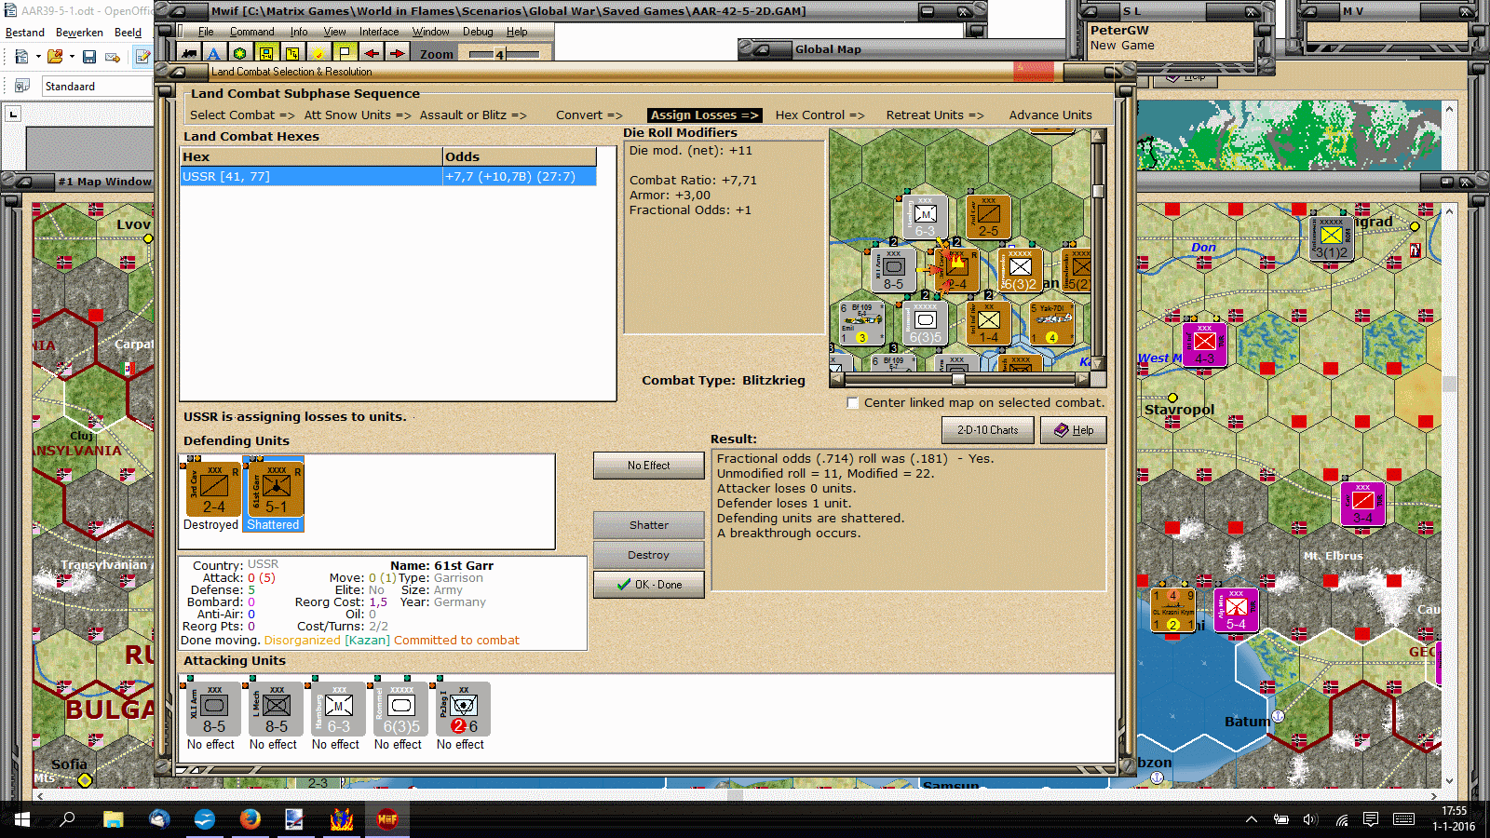Click the Help button in combat dialog
This screenshot has width=1490, height=838.
pos(1074,430)
